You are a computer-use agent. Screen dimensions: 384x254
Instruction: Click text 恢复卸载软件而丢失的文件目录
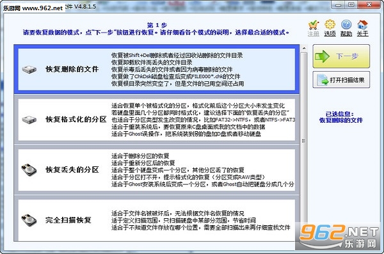click(152, 63)
